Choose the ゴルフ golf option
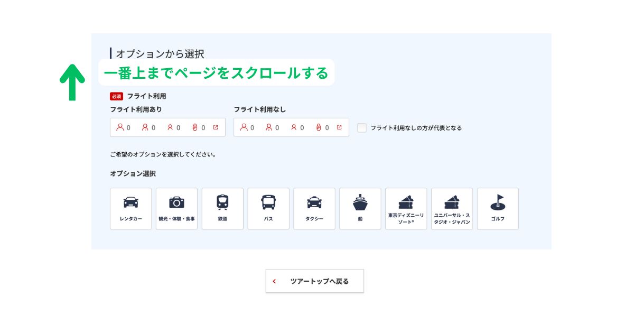The width and height of the screenshot is (634, 333). pos(498,209)
